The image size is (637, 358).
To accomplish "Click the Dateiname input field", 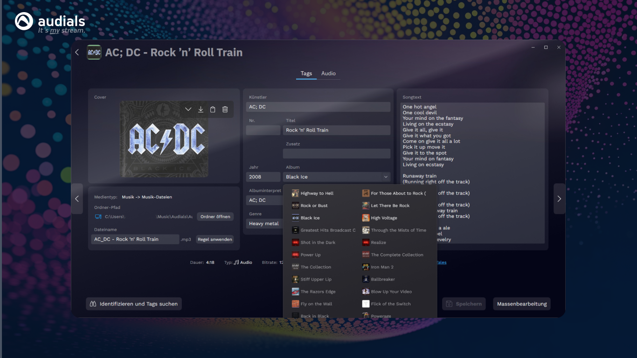I will click(135, 239).
